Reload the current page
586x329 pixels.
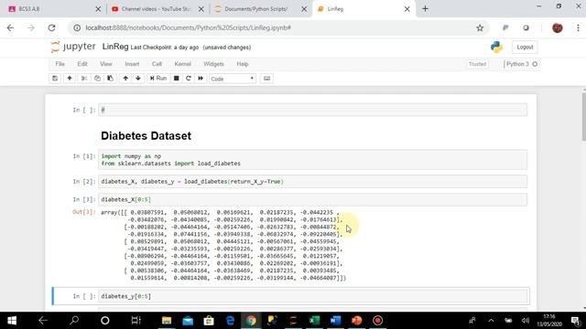tap(51, 28)
